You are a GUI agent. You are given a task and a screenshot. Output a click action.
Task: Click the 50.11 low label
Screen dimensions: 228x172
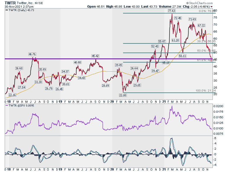(182, 56)
